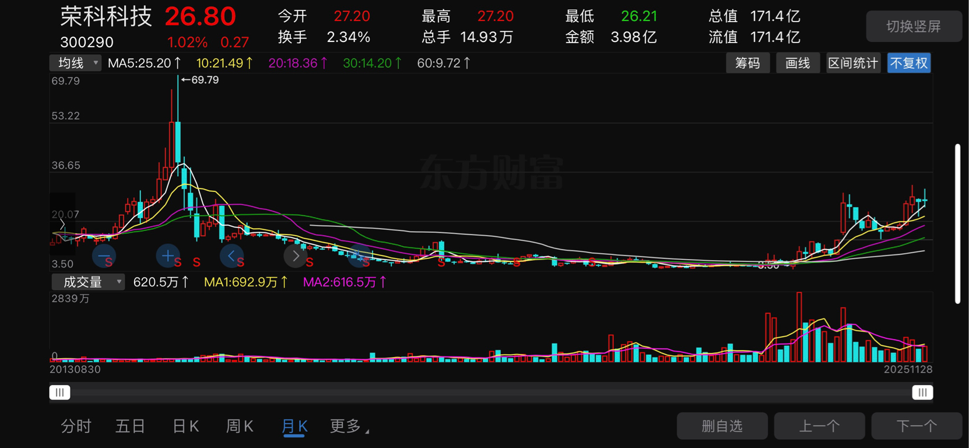Click the 620.5万 volume value
The image size is (969, 448).
tap(161, 282)
